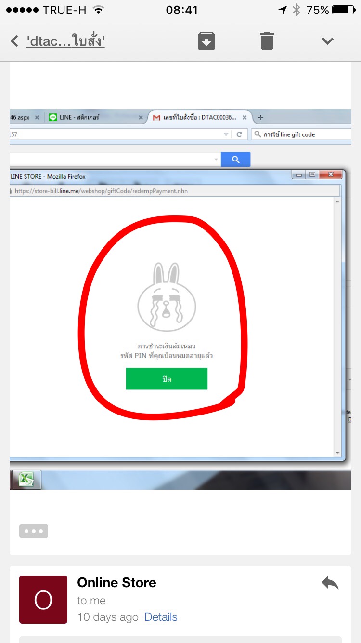Tap the blue search magnifier button in the screenshot
This screenshot has width=361, height=643.
(235, 160)
